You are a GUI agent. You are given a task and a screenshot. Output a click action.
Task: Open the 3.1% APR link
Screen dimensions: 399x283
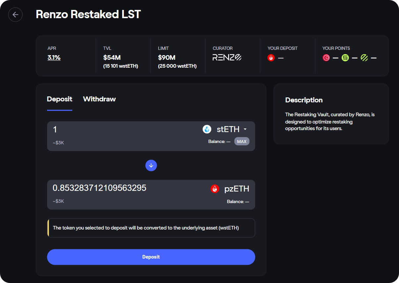click(54, 58)
